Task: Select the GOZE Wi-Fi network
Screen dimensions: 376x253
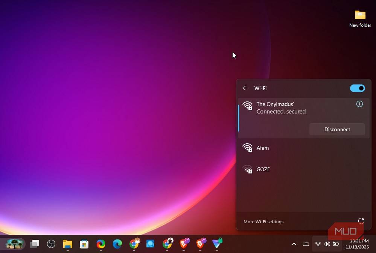Action: 263,169
